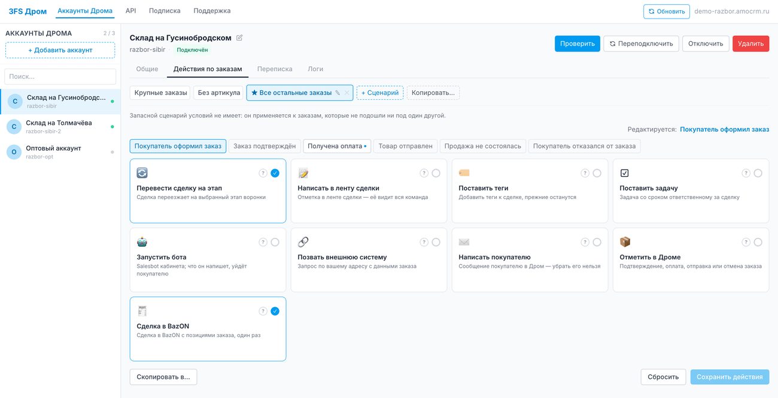Open the Оптовый аккаунт in the sidebar
The image size is (778, 398).
[60, 152]
